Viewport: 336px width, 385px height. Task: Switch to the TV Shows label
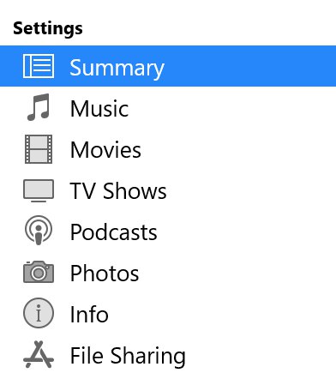tap(118, 191)
